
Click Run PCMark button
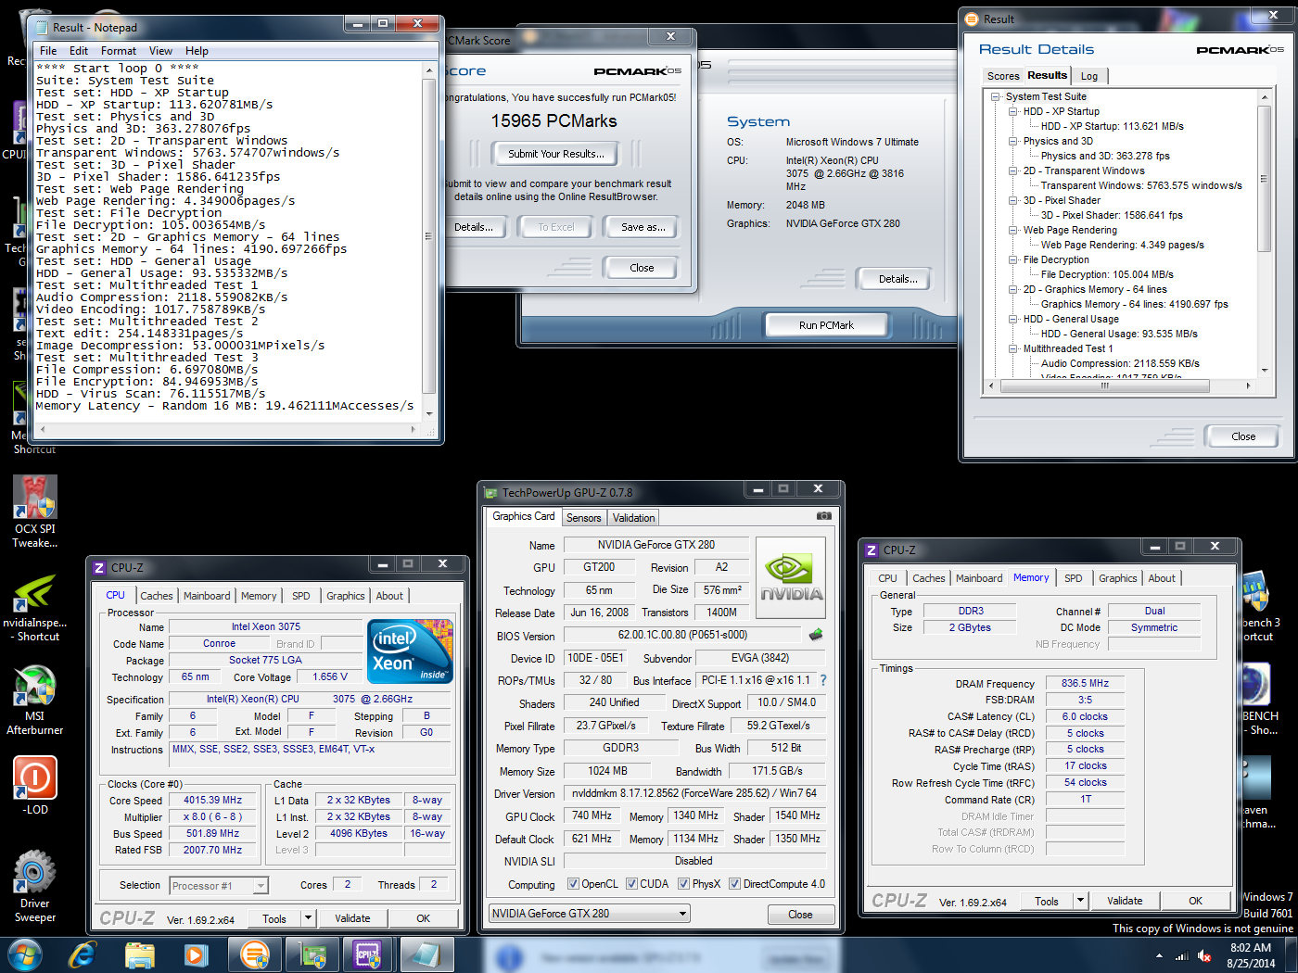826,325
